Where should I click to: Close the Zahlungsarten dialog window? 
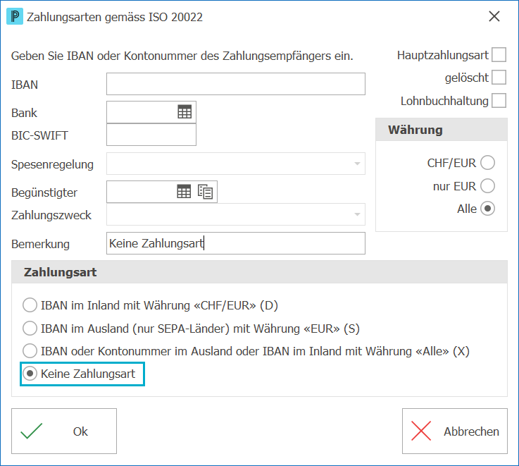click(x=494, y=16)
